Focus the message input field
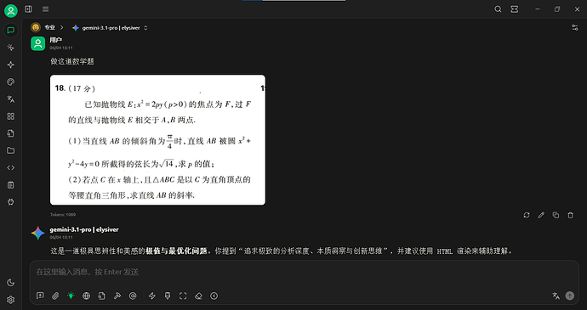 coord(304,272)
